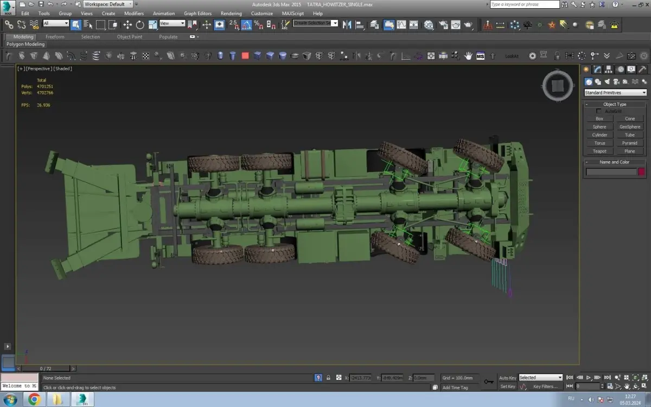The width and height of the screenshot is (651, 407).
Task: Activate the Select and Rotate tool
Action: [x=140, y=24]
